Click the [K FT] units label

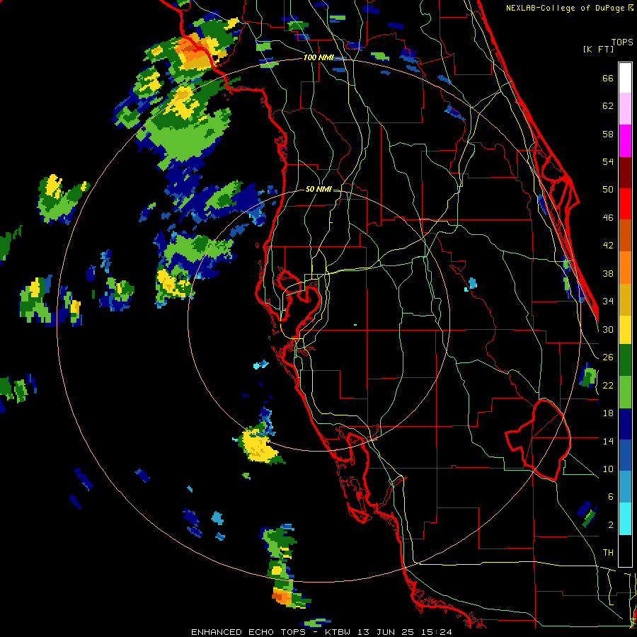(598, 49)
